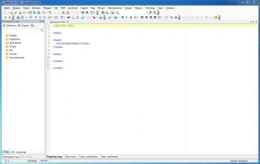Open the Файл menu
This screenshot has width=260, height=164.
[x=7, y=8]
